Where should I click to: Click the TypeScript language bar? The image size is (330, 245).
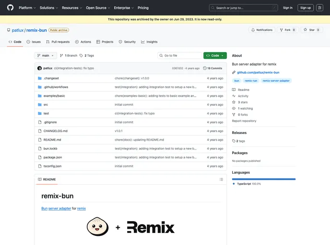click(x=264, y=179)
